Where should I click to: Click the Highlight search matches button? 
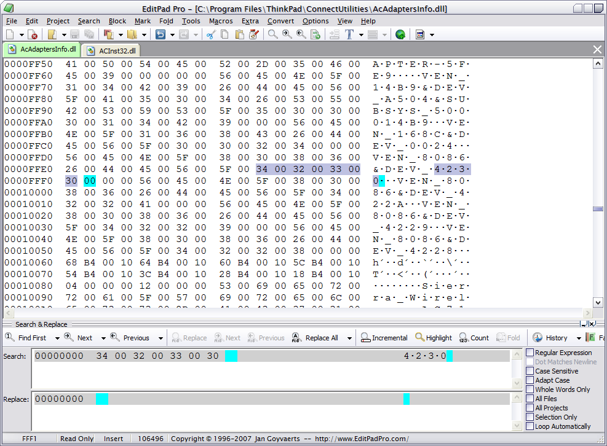coord(434,338)
